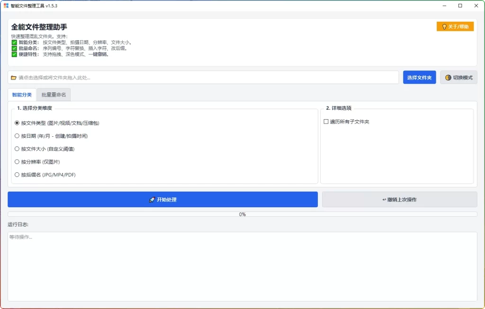
Task: Click inside the 运行日志 log area
Action: [242, 265]
